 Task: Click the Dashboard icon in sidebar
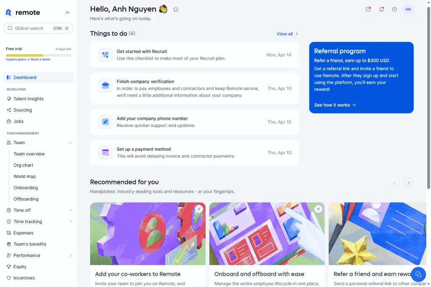click(x=9, y=77)
